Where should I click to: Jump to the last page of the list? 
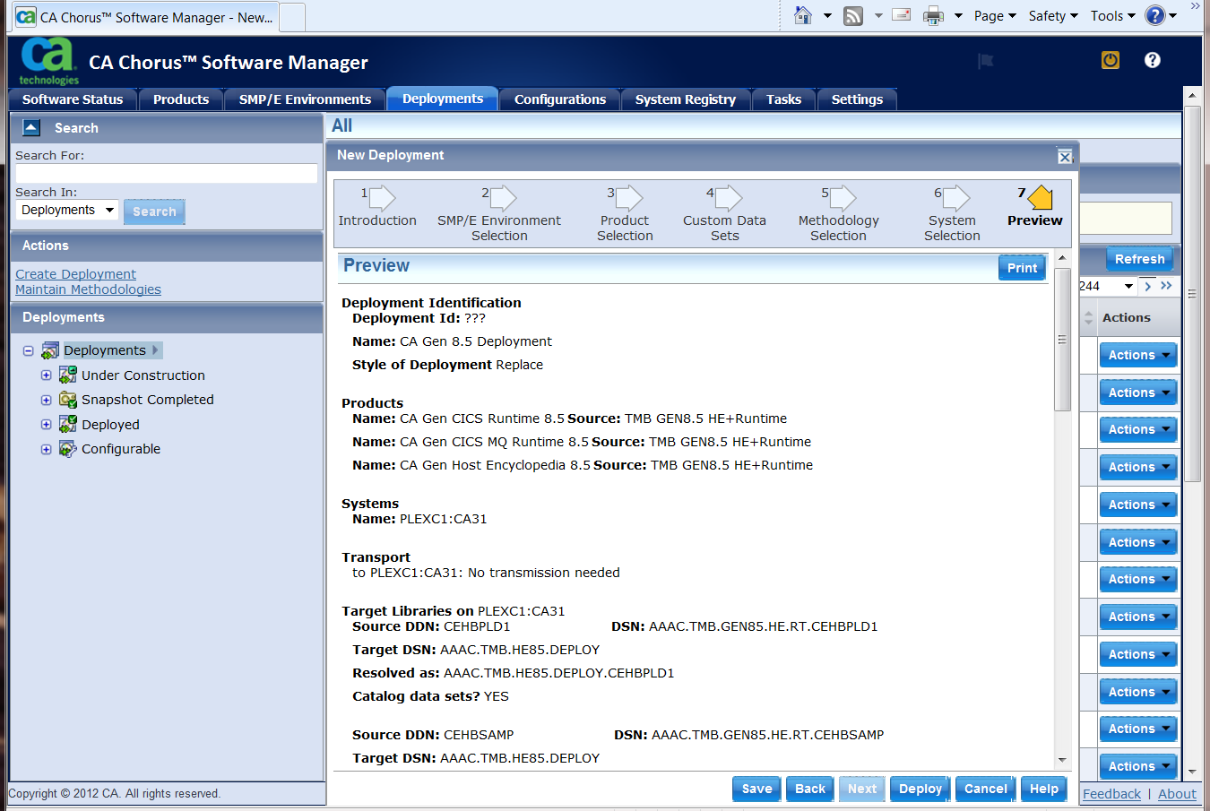(1166, 286)
